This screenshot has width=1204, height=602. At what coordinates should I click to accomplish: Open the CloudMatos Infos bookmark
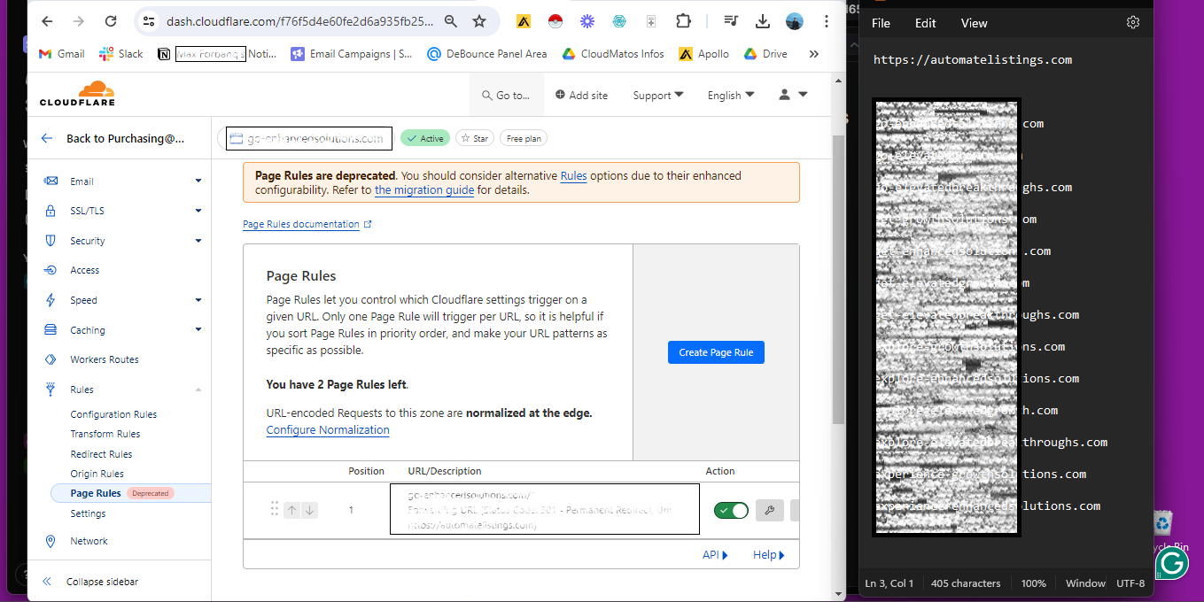tap(612, 54)
